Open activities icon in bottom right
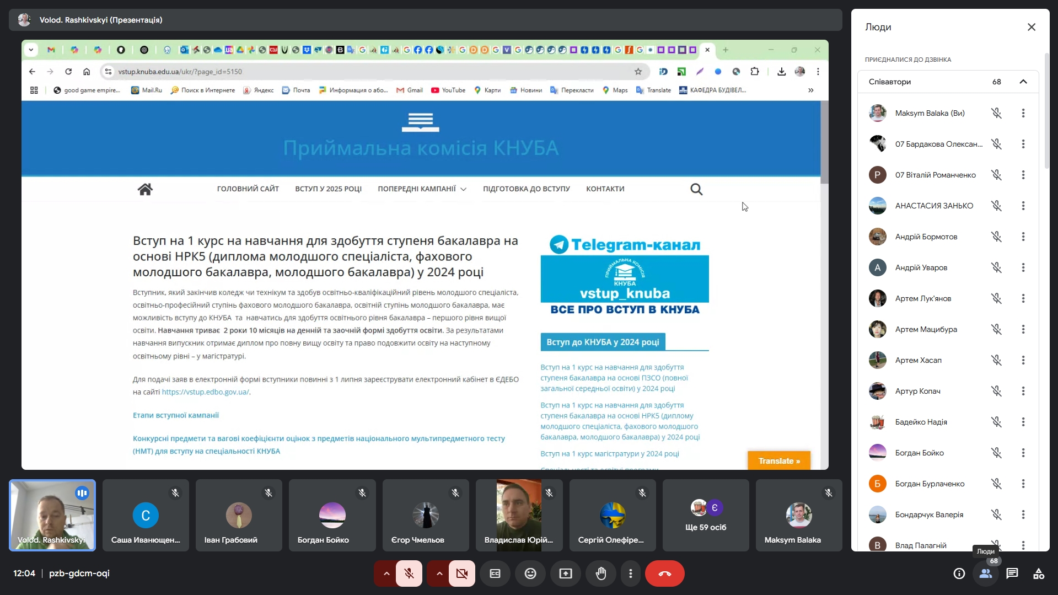The image size is (1058, 595). coord(1039,573)
